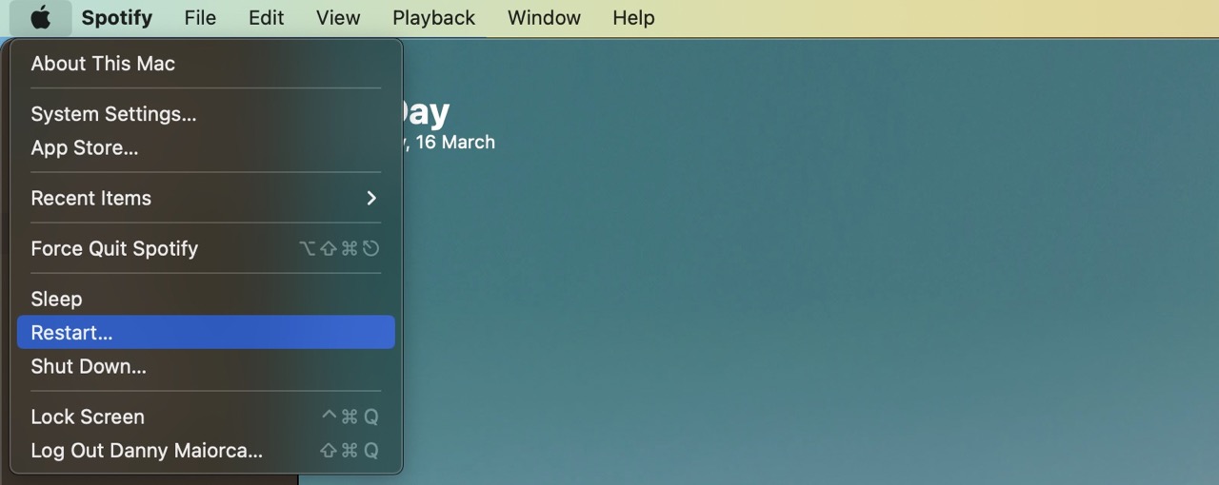Select About This Mac
Image resolution: width=1219 pixels, height=485 pixels.
pos(103,64)
